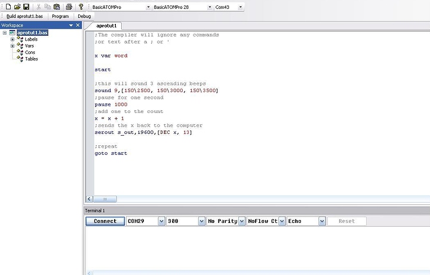Switch to the aprotut1 editor tab
The height and width of the screenshot is (275, 430).
pyautogui.click(x=106, y=26)
